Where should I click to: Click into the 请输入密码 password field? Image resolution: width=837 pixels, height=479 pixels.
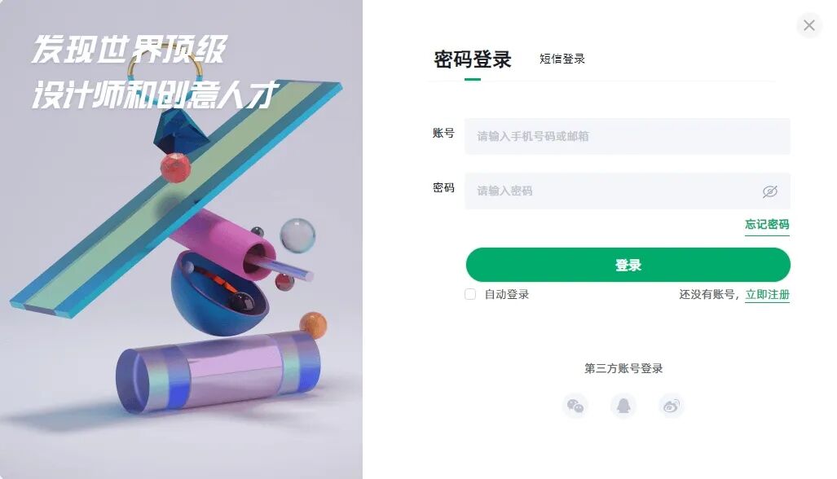click(628, 191)
